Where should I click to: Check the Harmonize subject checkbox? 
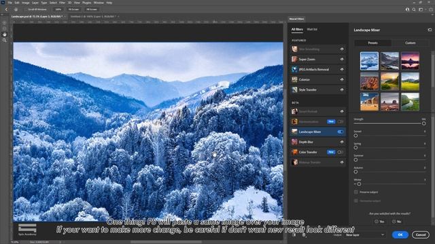coord(356,201)
